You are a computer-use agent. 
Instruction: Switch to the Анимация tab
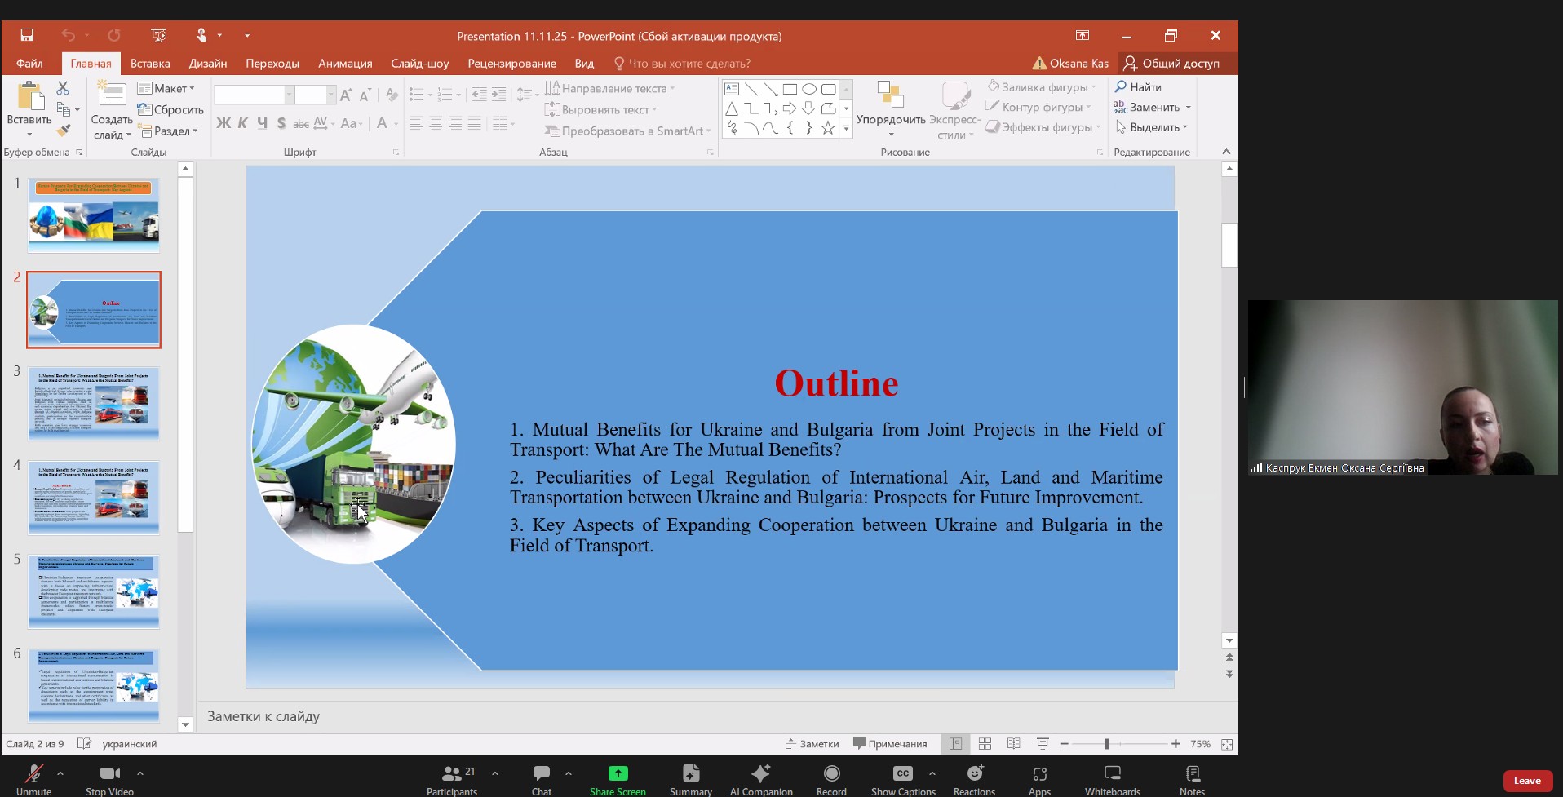[x=345, y=64]
